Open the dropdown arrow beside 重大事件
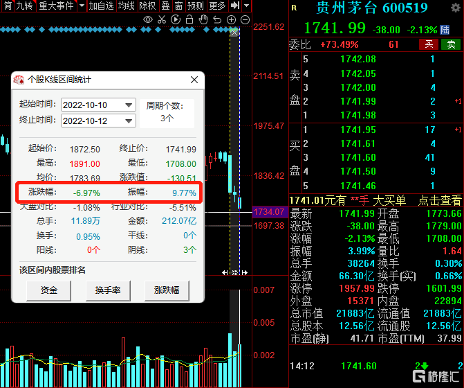Image resolution: width=464 pixels, height=388 pixels. tap(82, 6)
